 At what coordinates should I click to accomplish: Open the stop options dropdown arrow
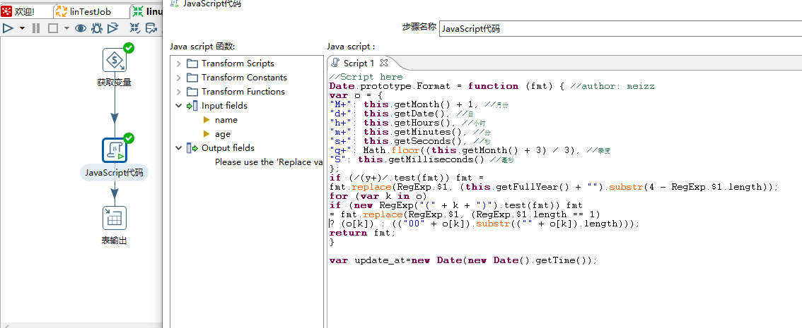tap(66, 28)
